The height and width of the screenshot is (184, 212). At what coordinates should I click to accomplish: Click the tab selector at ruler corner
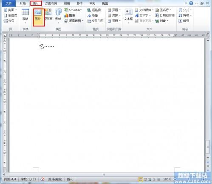coord(5,35)
